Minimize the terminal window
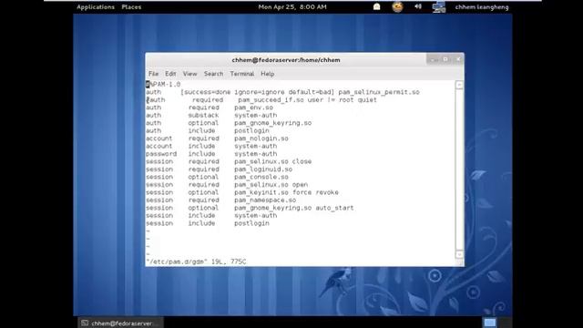Viewport: 583px width, 328px height. [x=433, y=59]
